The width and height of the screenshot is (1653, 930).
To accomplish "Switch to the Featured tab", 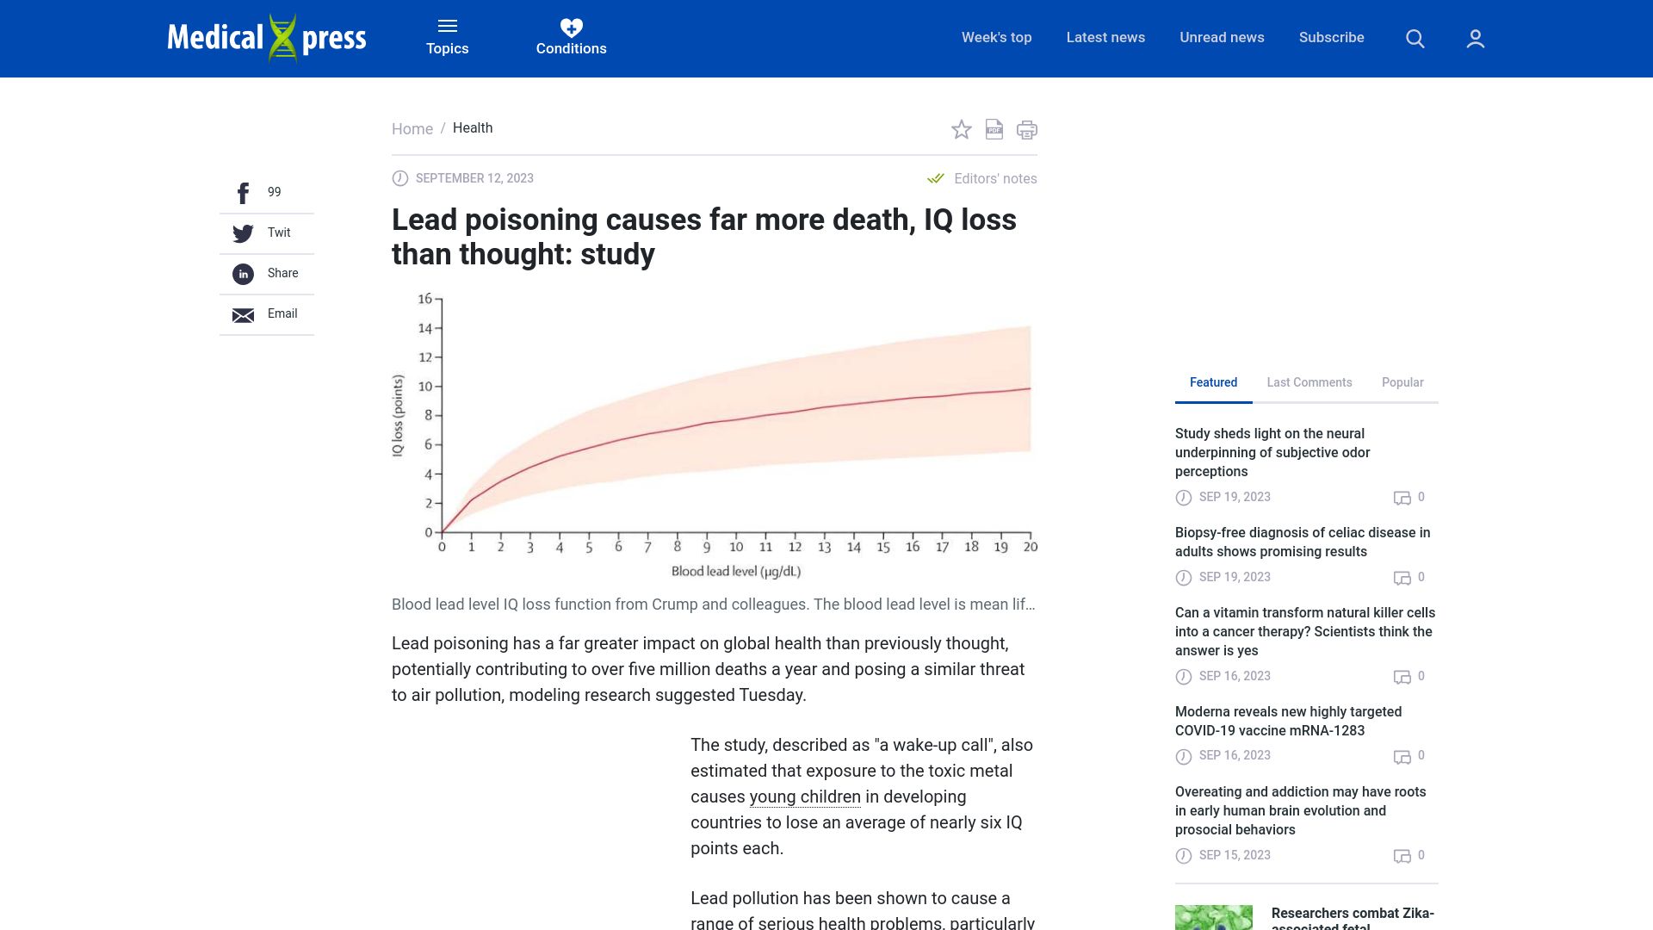I will click(x=1213, y=383).
